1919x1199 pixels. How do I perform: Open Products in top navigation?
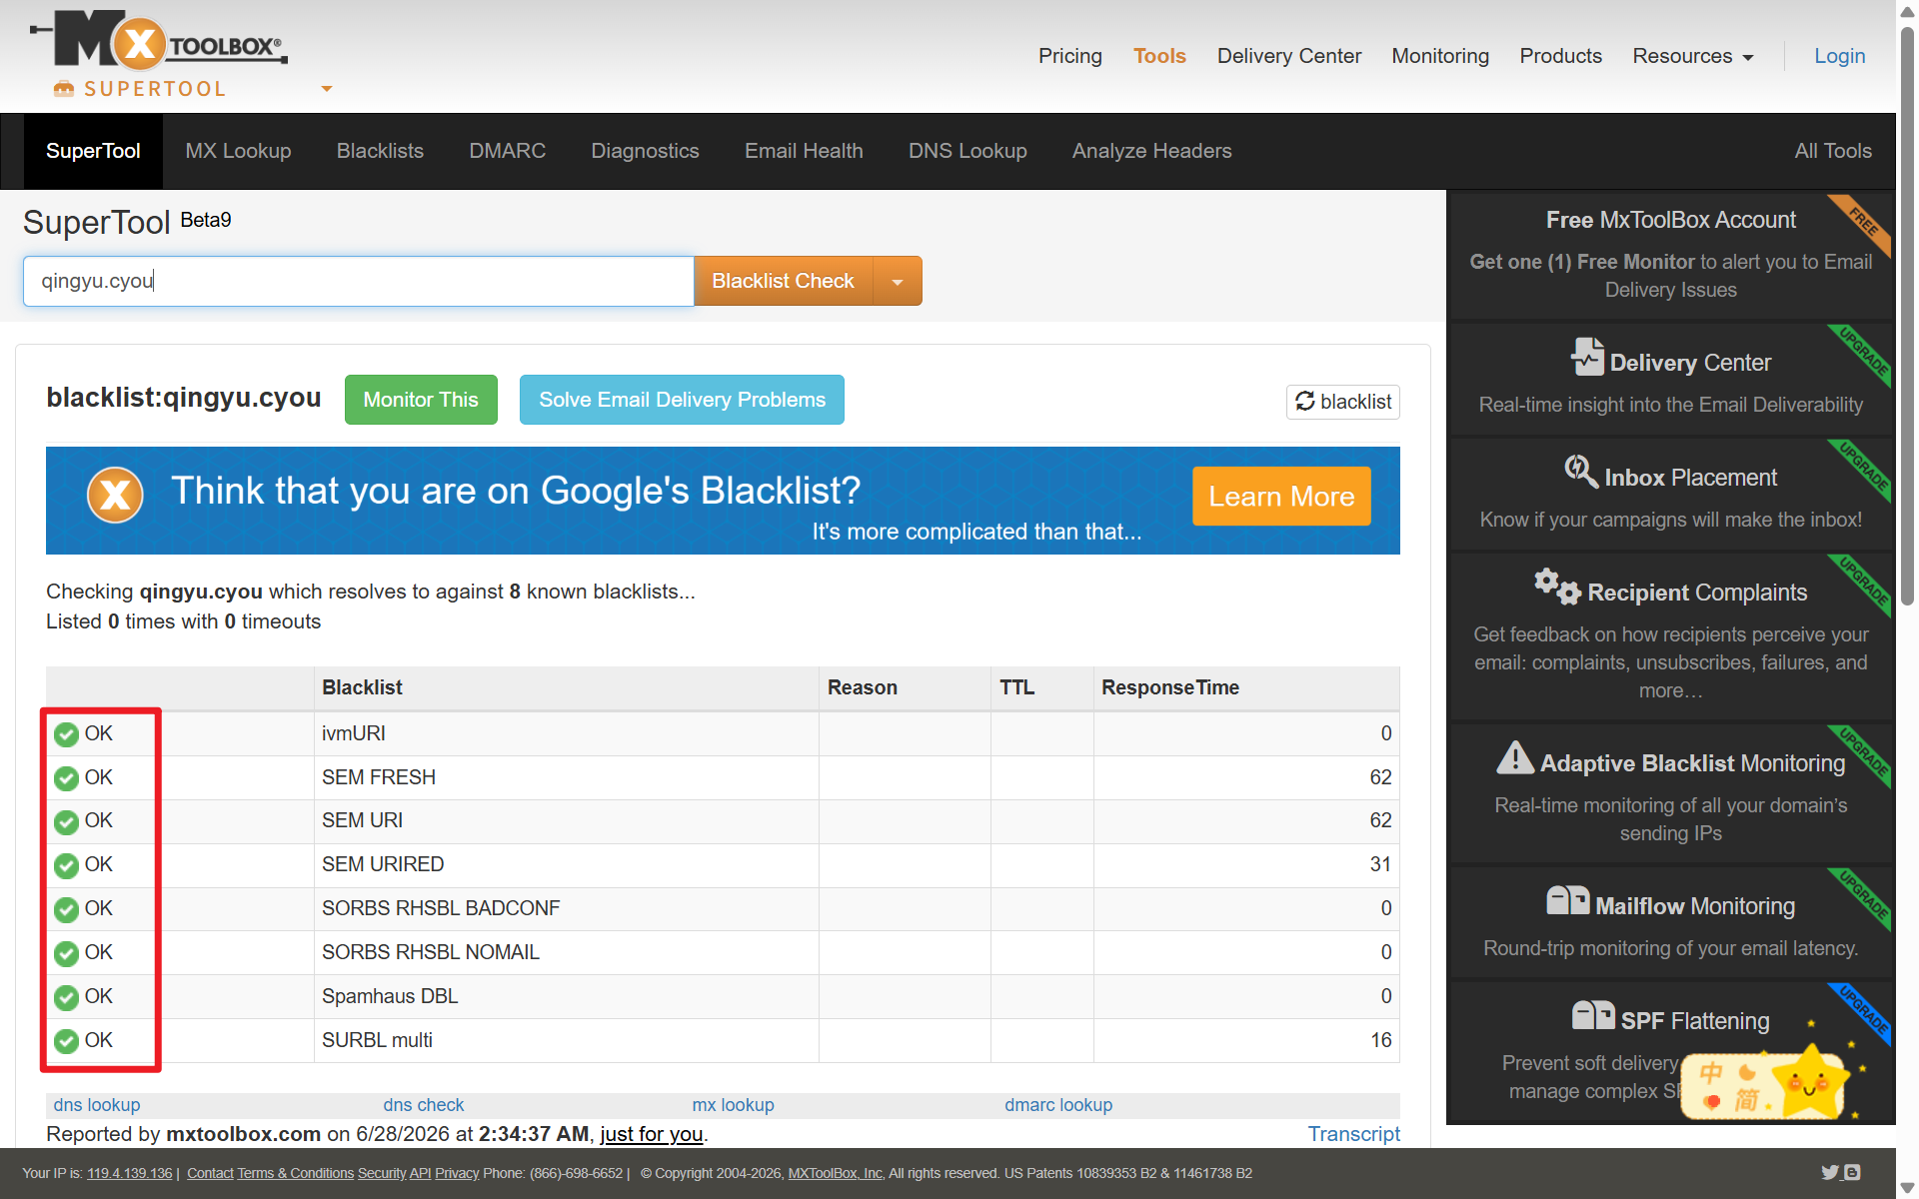tap(1560, 56)
